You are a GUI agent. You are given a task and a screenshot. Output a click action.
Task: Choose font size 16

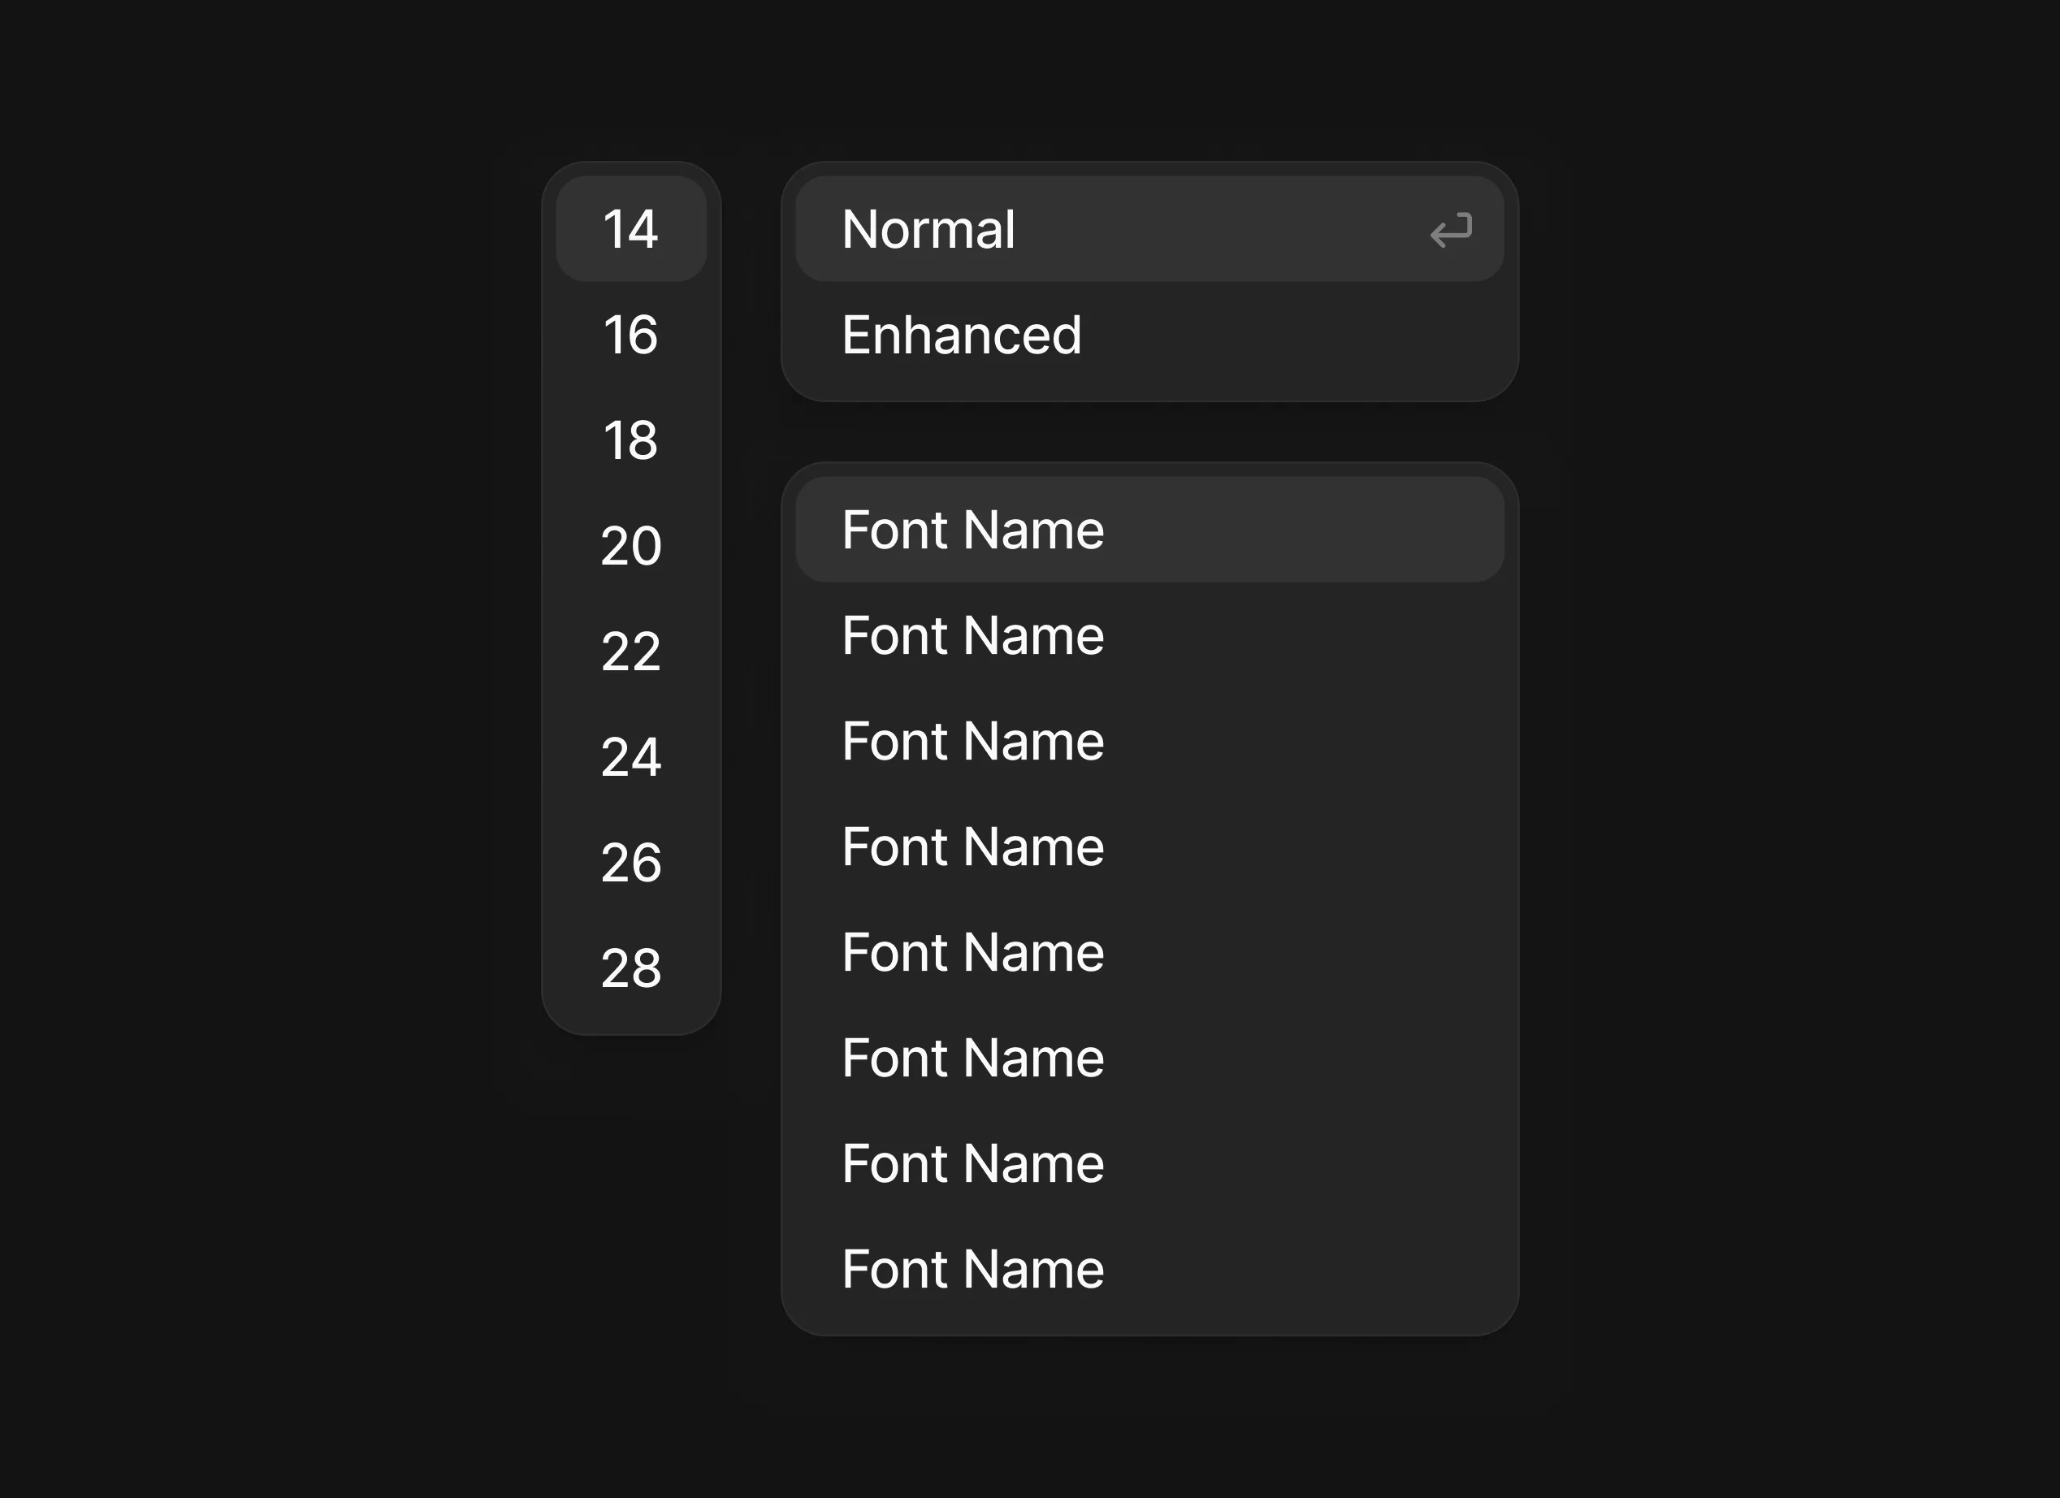(x=630, y=335)
